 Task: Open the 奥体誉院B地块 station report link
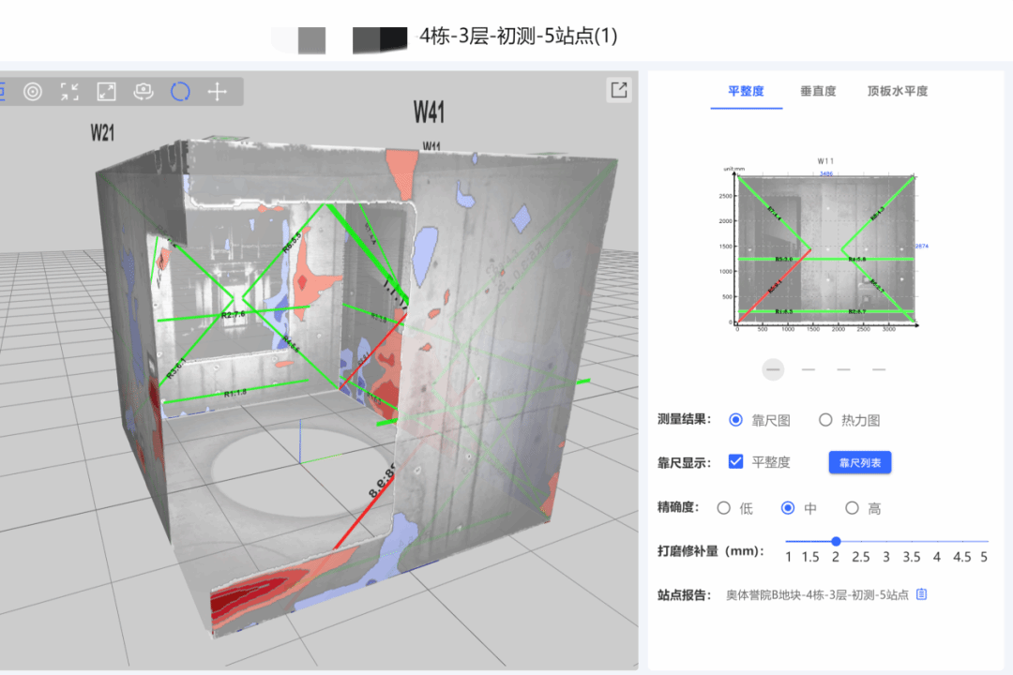pos(817,595)
